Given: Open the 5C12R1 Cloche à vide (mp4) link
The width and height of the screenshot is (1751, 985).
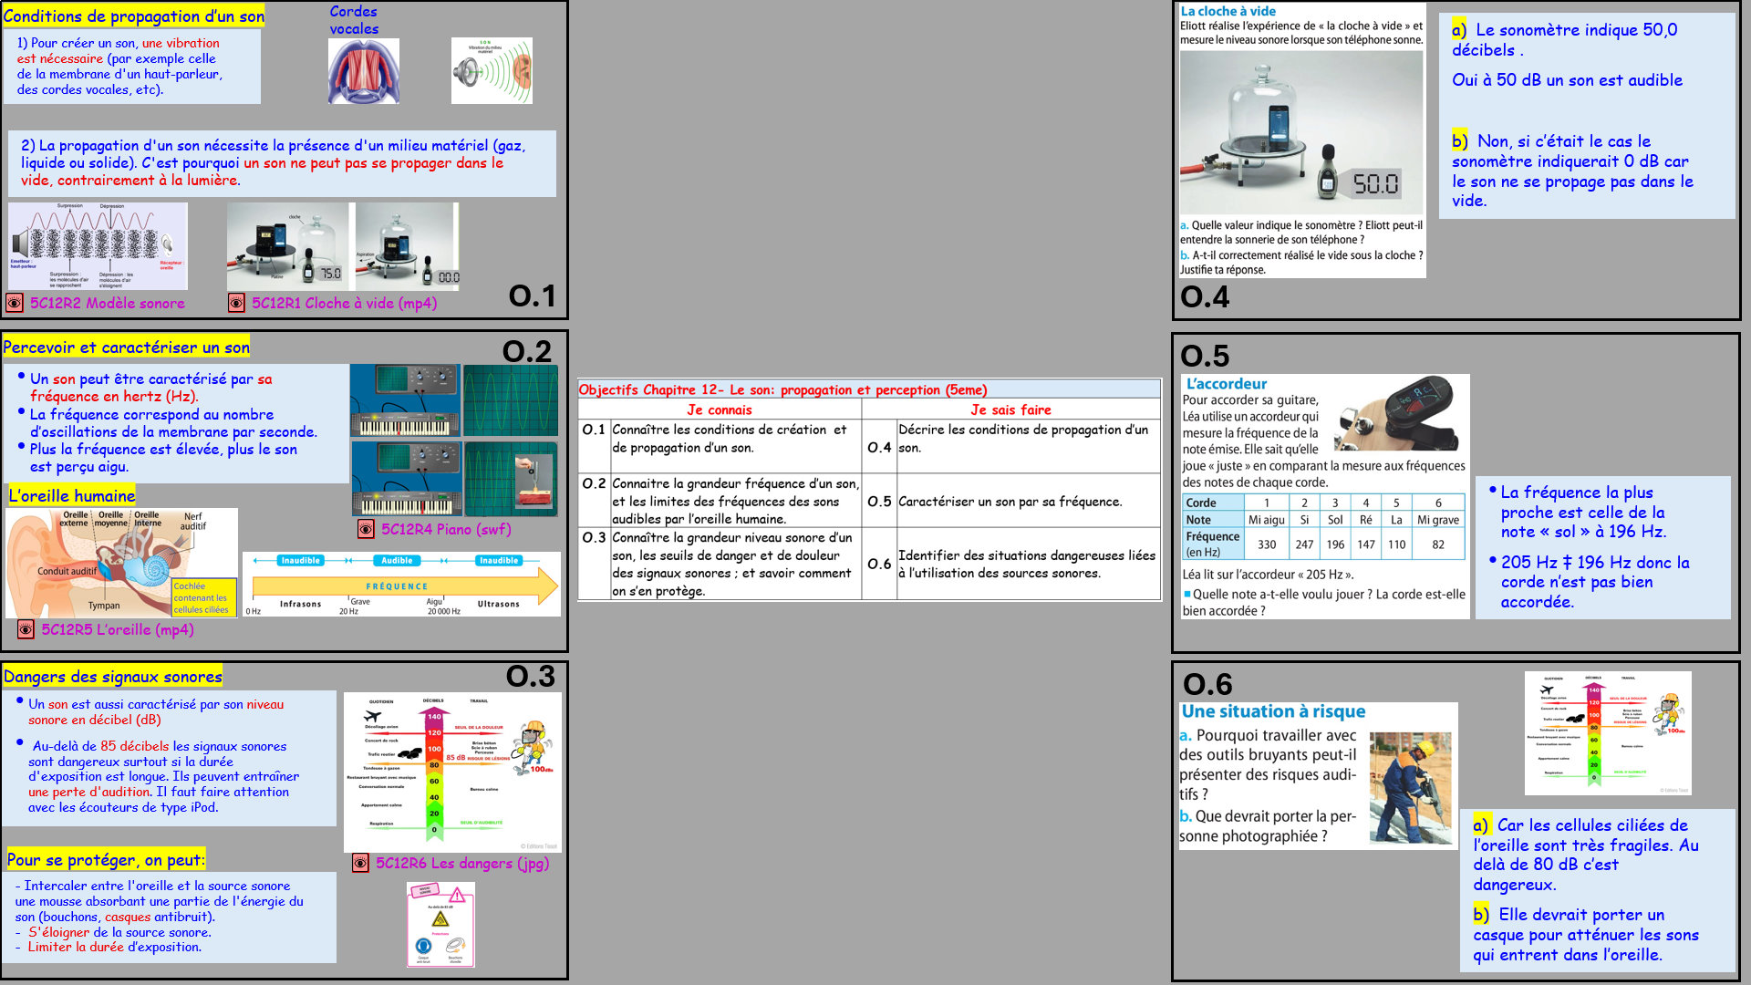Looking at the screenshot, I should pyautogui.click(x=344, y=303).
